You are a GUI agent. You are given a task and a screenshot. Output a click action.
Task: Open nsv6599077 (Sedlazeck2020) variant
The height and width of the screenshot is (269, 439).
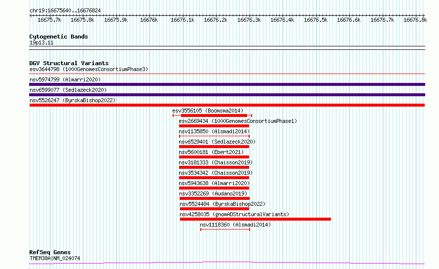click(68, 90)
